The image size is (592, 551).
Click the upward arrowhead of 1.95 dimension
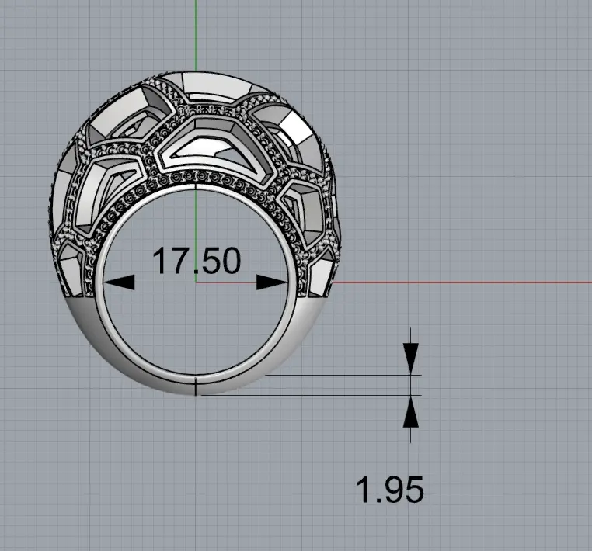(411, 412)
